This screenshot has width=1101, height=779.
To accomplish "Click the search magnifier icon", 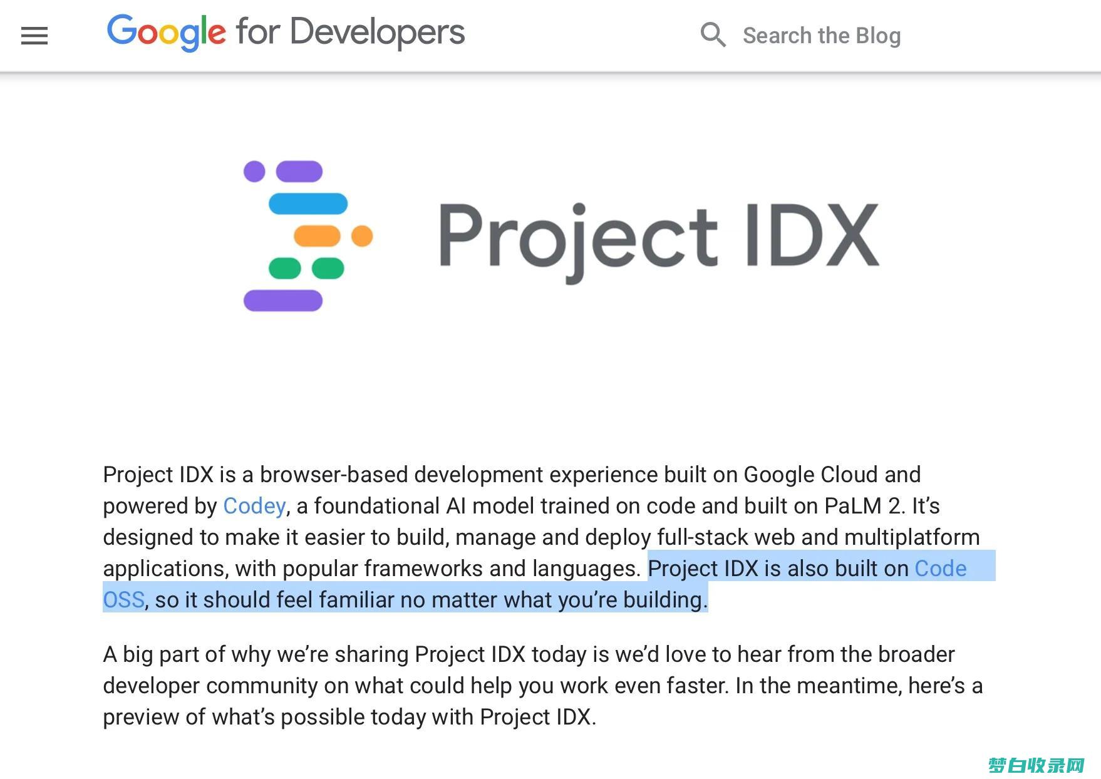I will (713, 35).
